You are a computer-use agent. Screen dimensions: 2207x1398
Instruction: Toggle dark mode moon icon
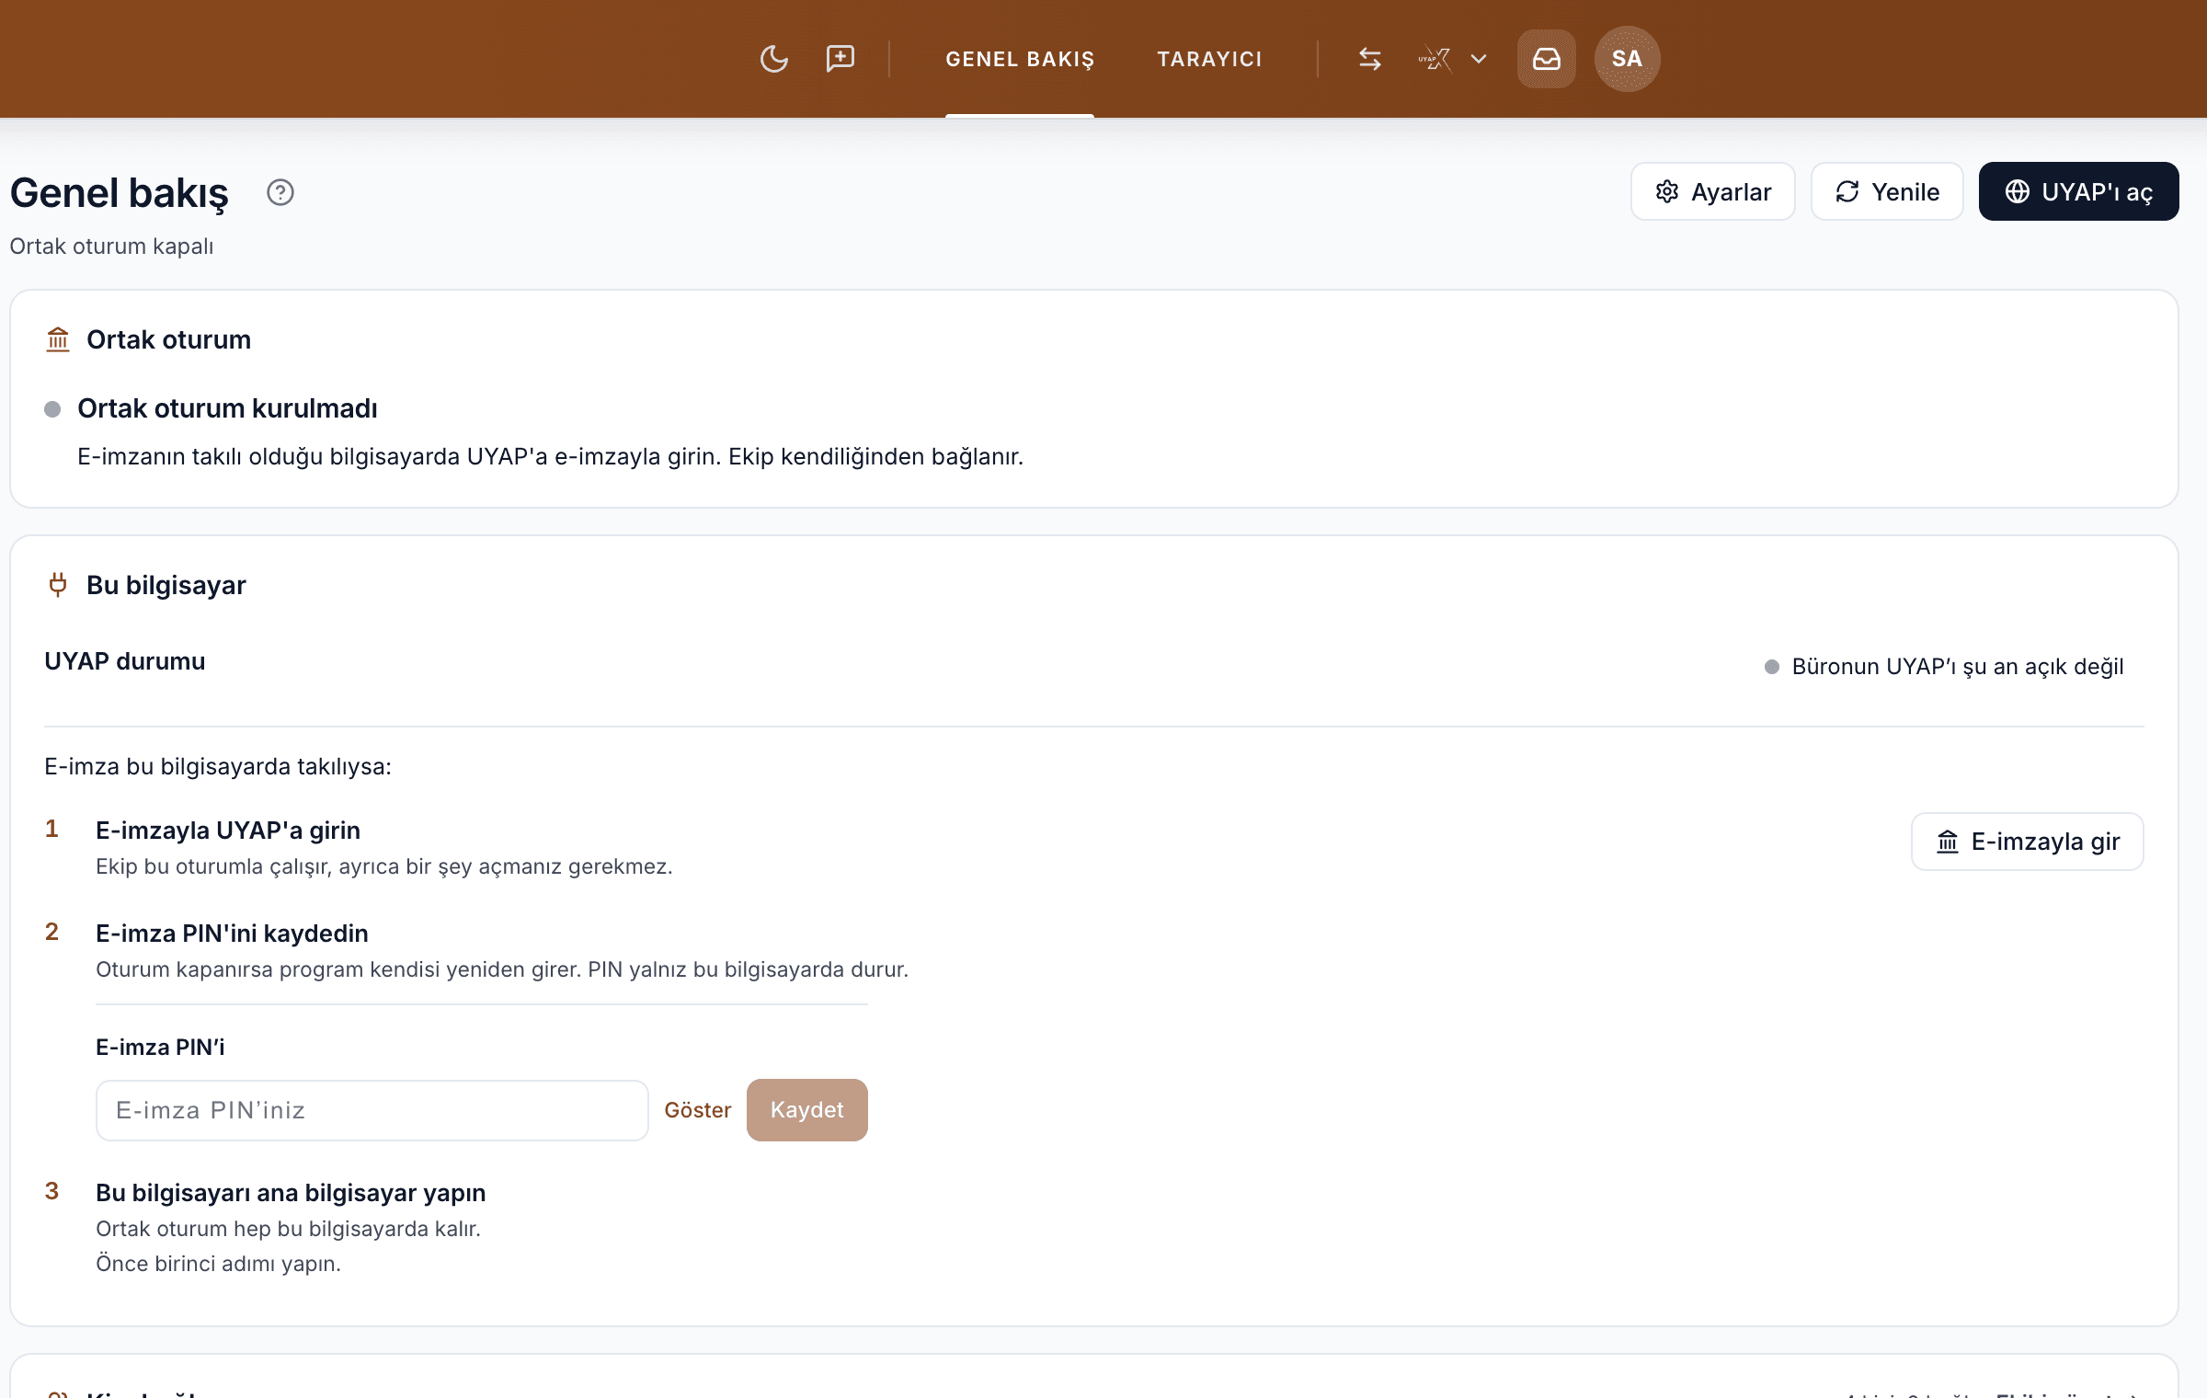(773, 59)
